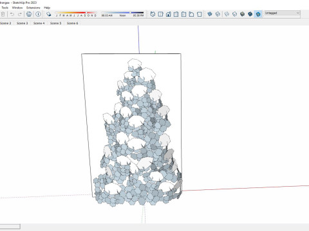309x231 pixels.
Task: Enable X-ray face style
Action: click(x=210, y=14)
